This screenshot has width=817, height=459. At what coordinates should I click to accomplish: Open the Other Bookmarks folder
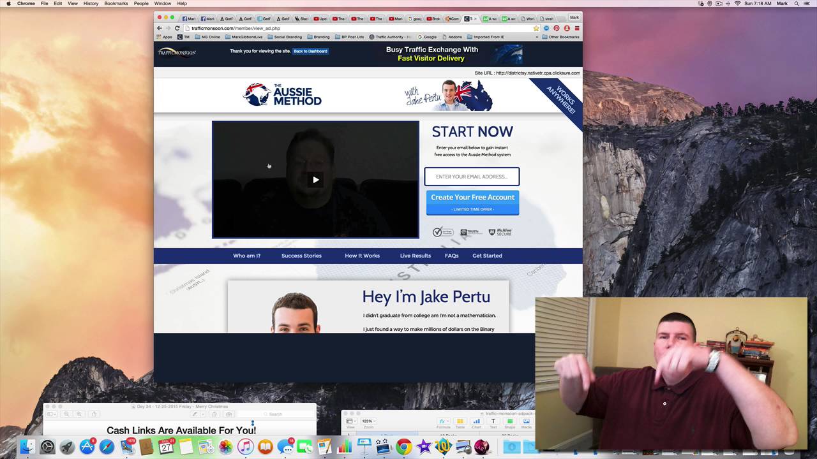(560, 37)
